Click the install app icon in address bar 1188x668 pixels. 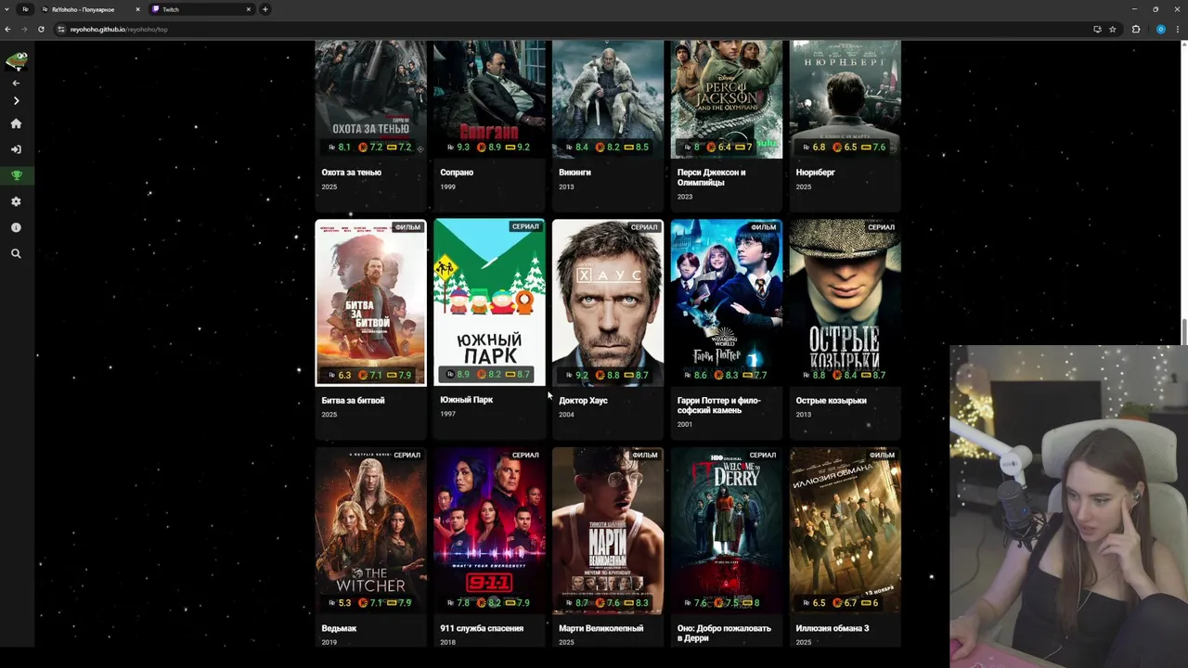[1097, 29]
